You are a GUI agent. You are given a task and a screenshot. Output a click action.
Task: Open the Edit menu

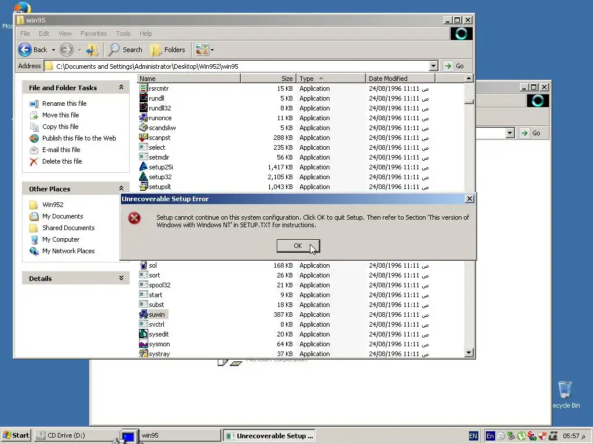(x=44, y=34)
